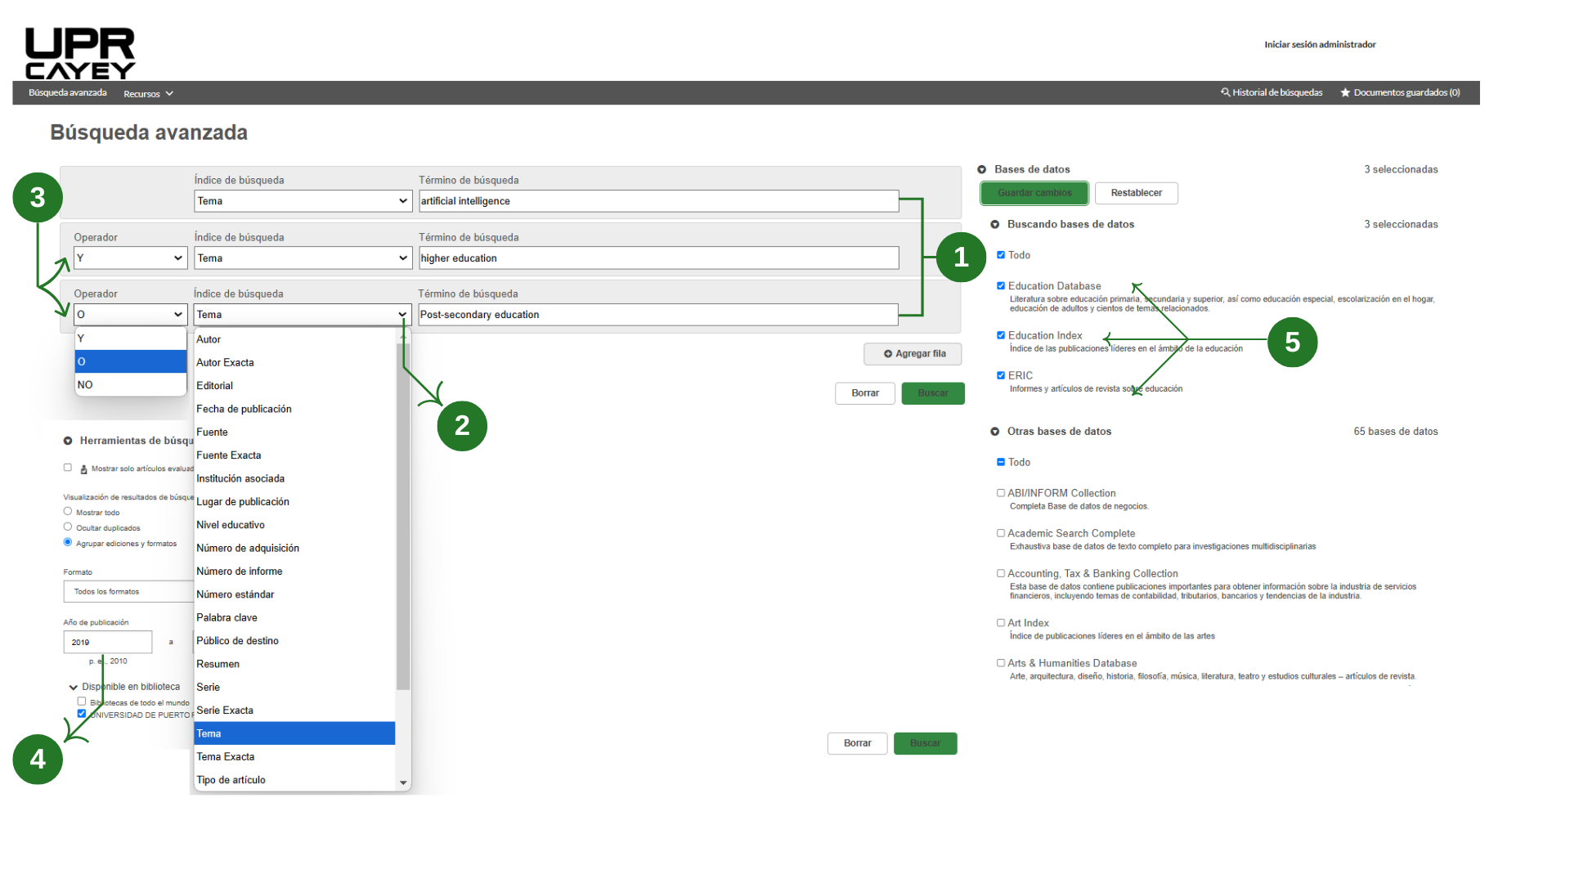
Task: Open the Y operator dropdown
Action: pyautogui.click(x=130, y=258)
